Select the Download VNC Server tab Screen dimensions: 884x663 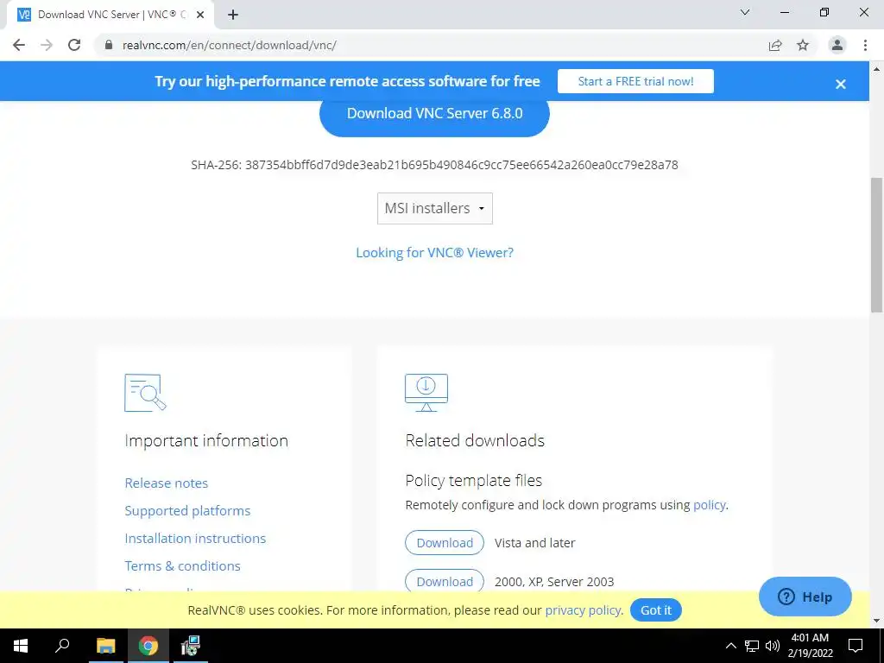pos(110,15)
